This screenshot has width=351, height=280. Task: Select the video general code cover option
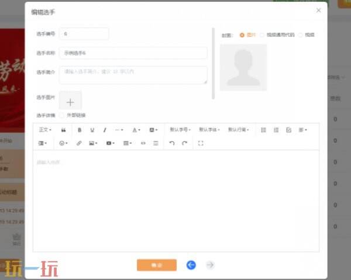277,35
